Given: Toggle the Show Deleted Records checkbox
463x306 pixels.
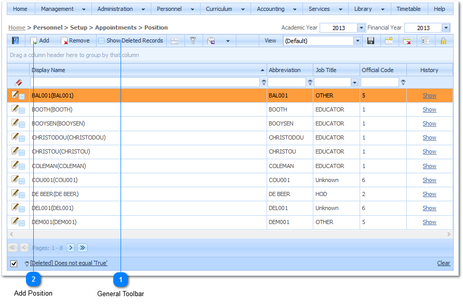Looking at the screenshot, I should pos(101,40).
